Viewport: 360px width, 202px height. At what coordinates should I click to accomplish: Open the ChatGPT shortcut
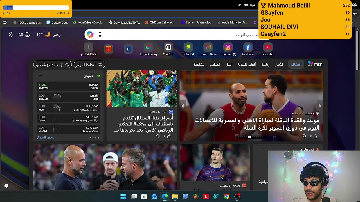[168, 49]
